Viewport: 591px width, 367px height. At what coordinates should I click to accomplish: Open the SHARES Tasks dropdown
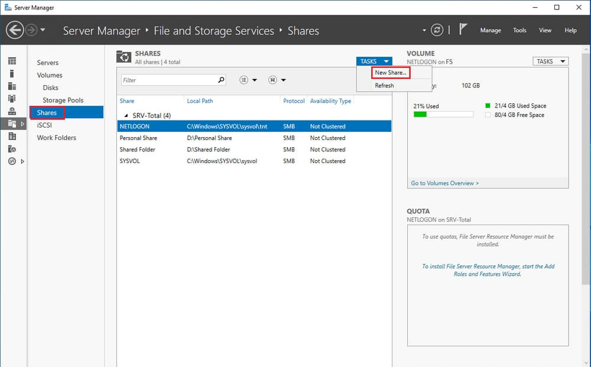[x=374, y=61]
